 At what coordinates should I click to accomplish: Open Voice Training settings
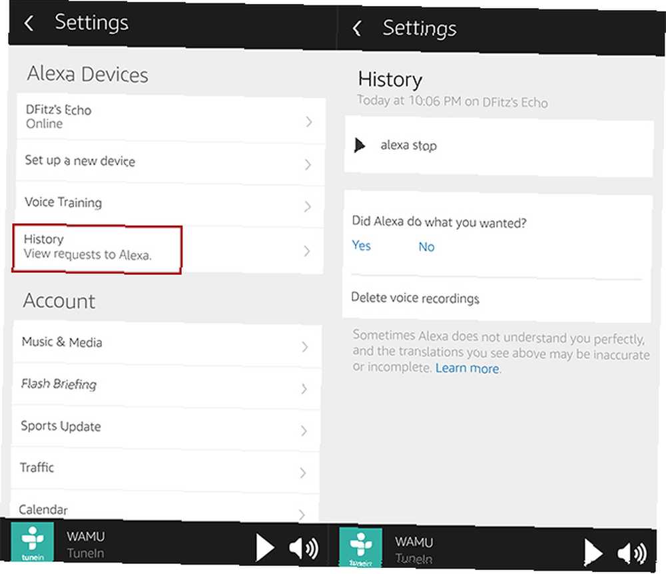click(170, 204)
